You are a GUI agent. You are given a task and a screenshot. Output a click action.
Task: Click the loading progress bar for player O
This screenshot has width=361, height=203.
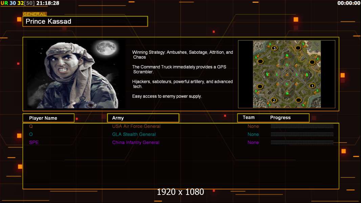tap(302, 134)
